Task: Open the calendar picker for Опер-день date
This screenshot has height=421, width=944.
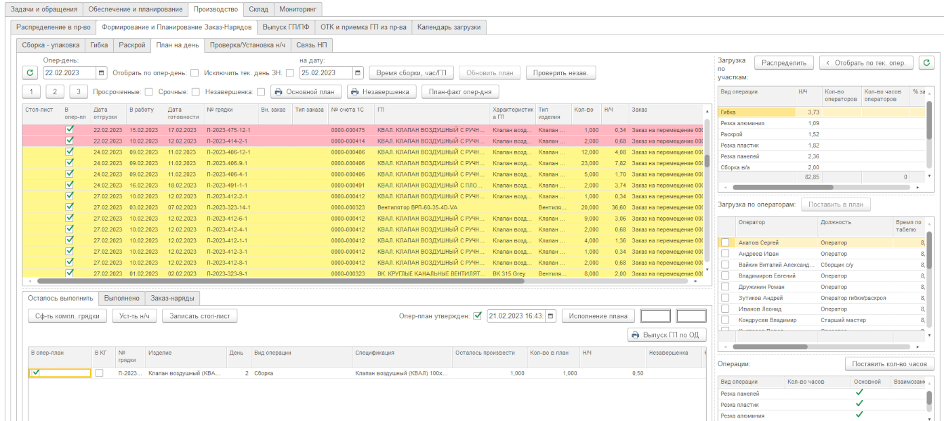Action: pyautogui.click(x=102, y=73)
